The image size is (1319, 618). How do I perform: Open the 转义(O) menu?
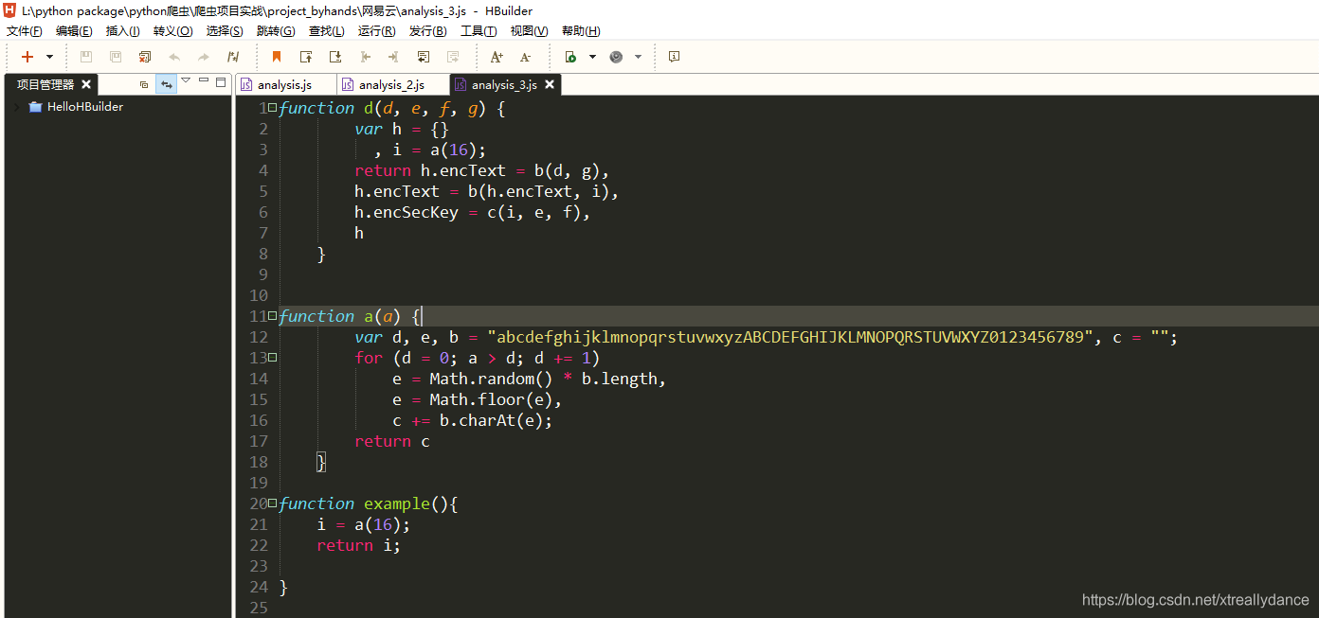(x=172, y=31)
